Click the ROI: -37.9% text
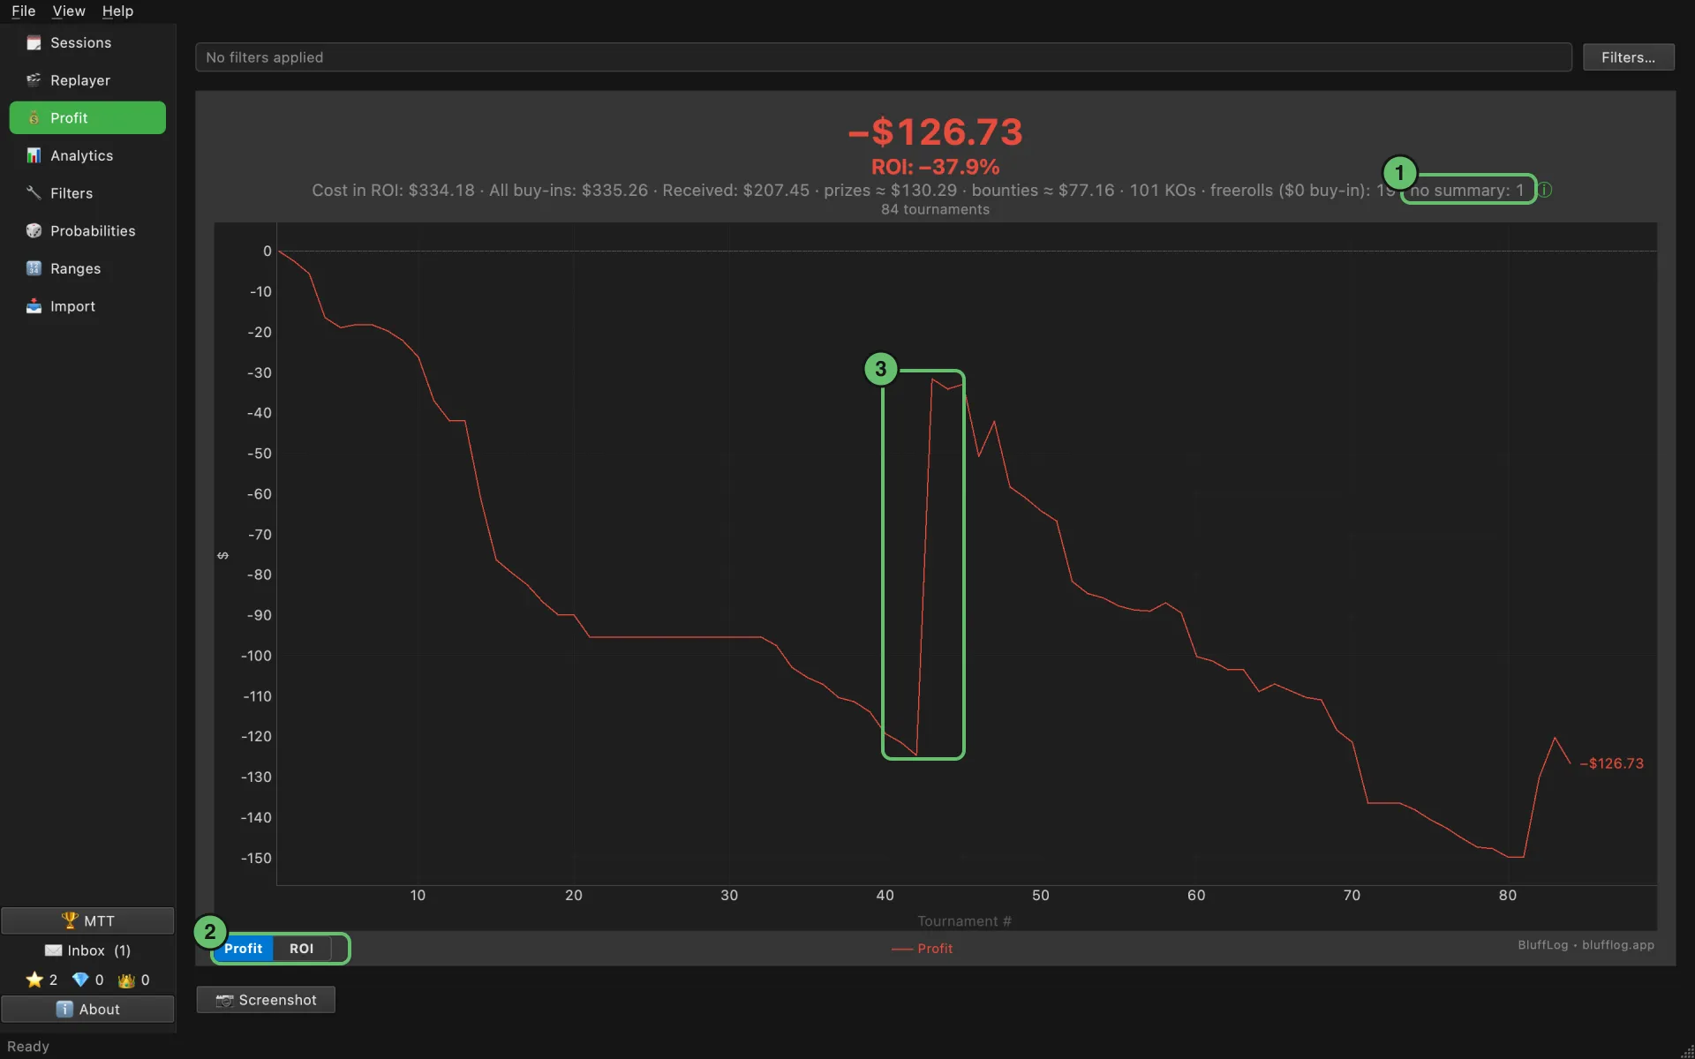Image resolution: width=1695 pixels, height=1059 pixels. point(935,167)
